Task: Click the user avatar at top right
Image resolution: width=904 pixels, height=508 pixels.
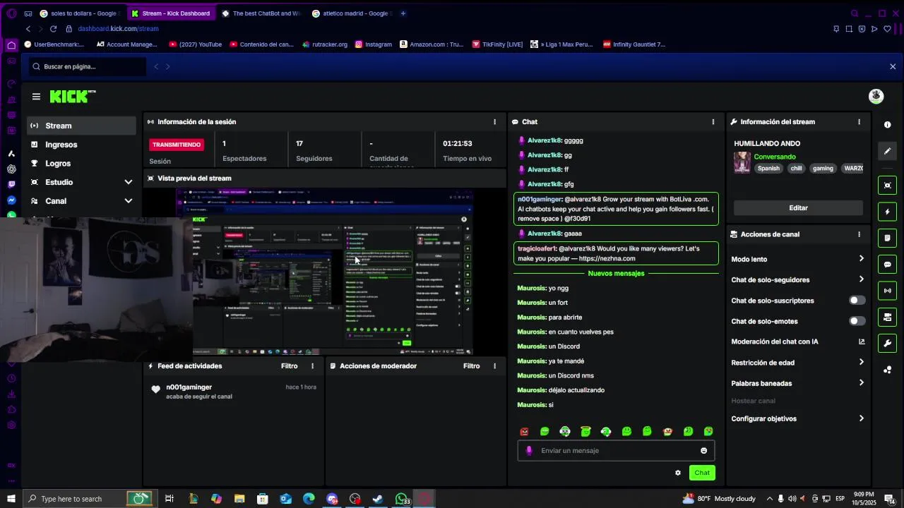Action: (876, 96)
